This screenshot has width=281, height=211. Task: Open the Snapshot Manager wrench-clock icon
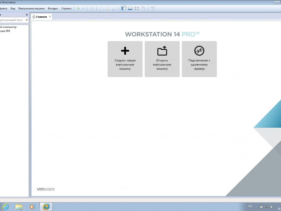114,8
